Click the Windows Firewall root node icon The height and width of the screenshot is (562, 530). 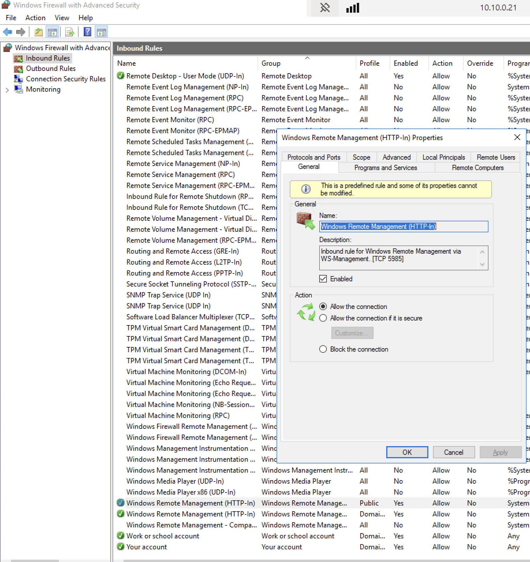[8, 48]
